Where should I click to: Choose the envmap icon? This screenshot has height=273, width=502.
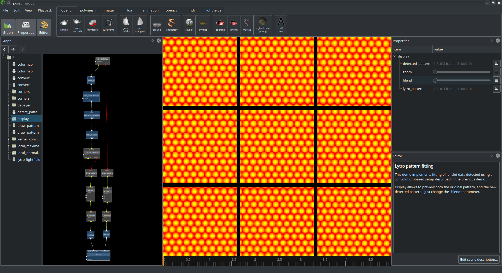point(203,25)
